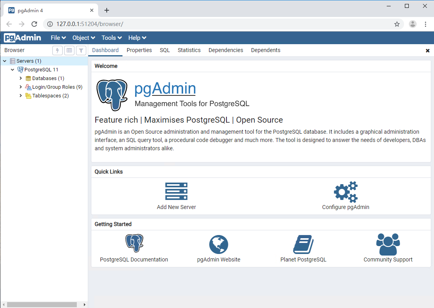
Task: Expand the Tablespaces node
Action: tap(20, 96)
